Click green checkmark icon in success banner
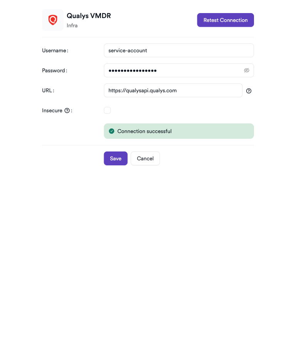This screenshot has width=296, height=346. click(x=112, y=131)
